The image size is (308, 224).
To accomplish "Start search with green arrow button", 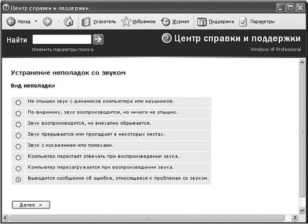I will coord(98,39).
